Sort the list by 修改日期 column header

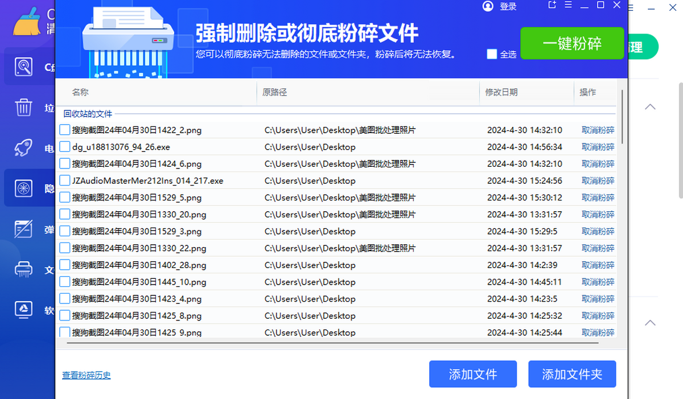point(501,92)
